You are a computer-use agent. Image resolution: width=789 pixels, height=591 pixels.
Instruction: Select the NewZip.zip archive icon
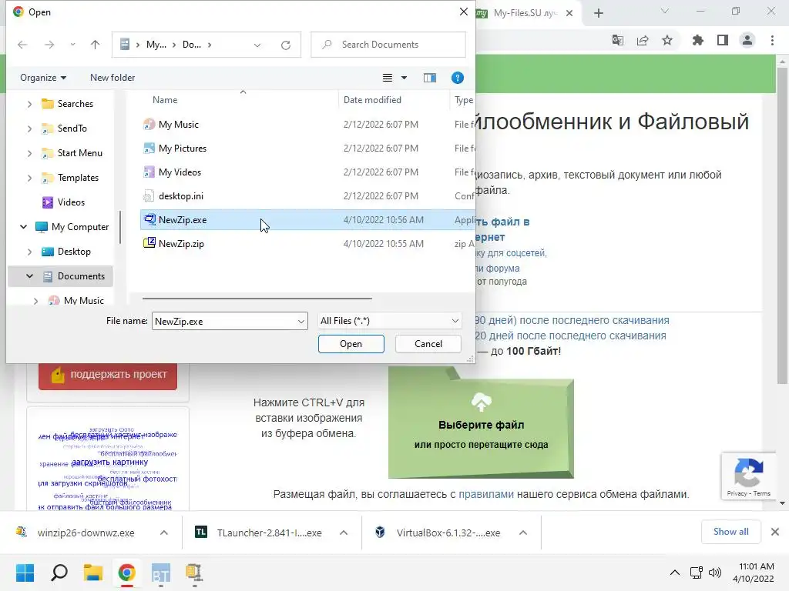149,243
